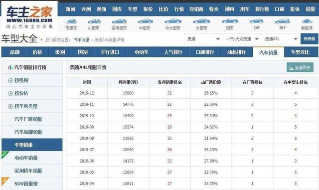Switch to the 油耗排行 tab

(237, 52)
